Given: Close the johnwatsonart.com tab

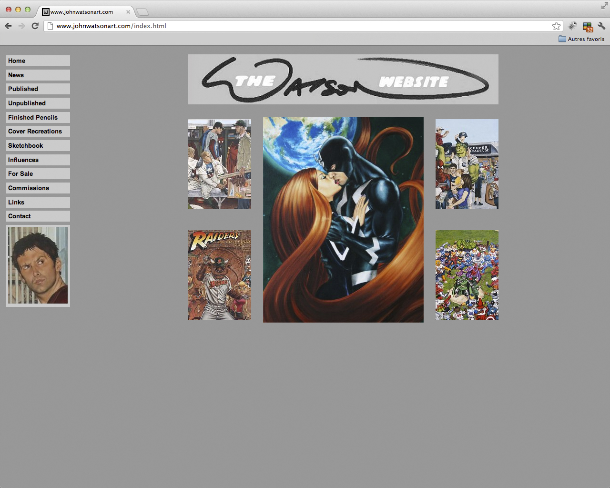Looking at the screenshot, I should 128,12.
